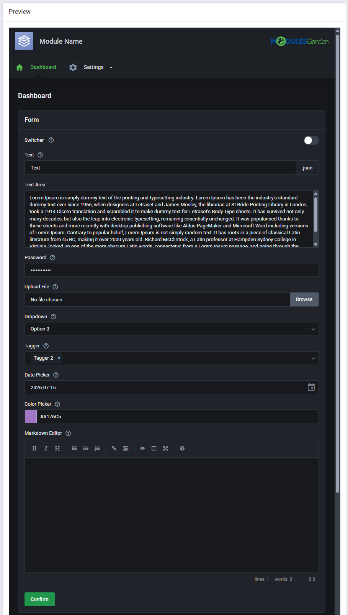Open the Markdown Editor help icon
348x615 pixels.
pyautogui.click(x=68, y=433)
